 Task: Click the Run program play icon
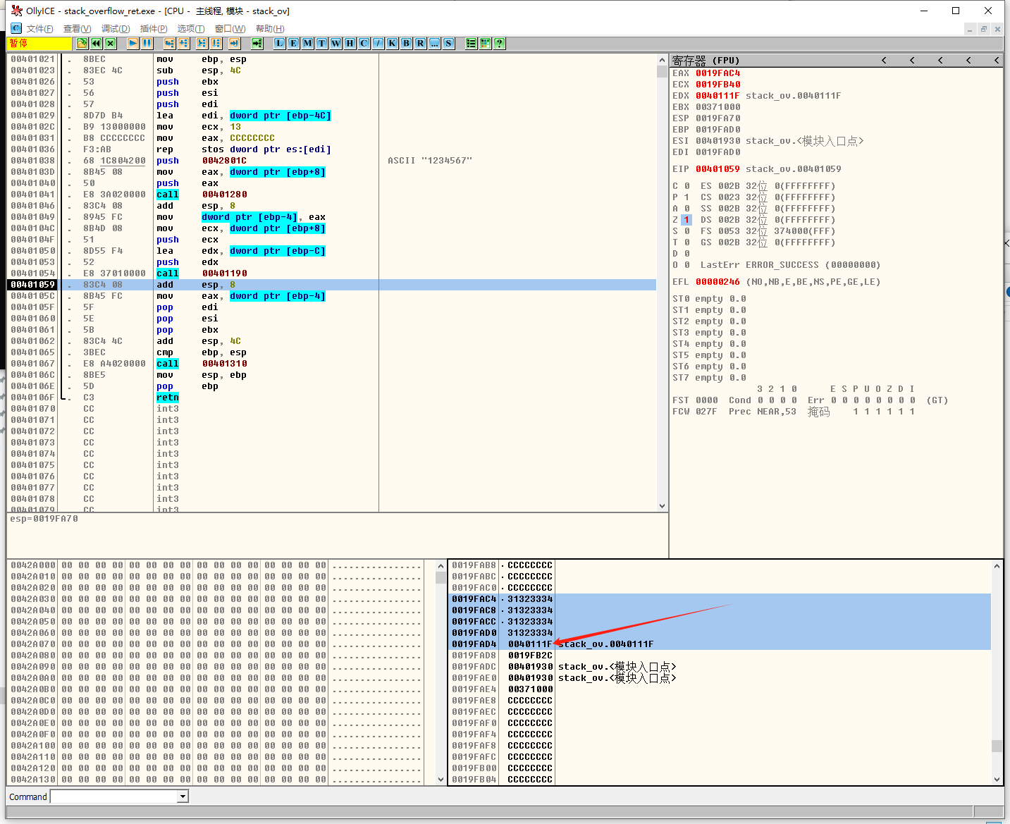(133, 44)
